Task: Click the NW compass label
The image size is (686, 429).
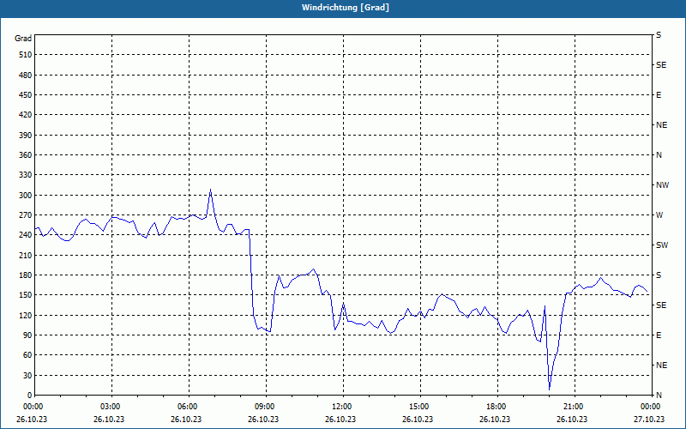Action: pyautogui.click(x=662, y=185)
